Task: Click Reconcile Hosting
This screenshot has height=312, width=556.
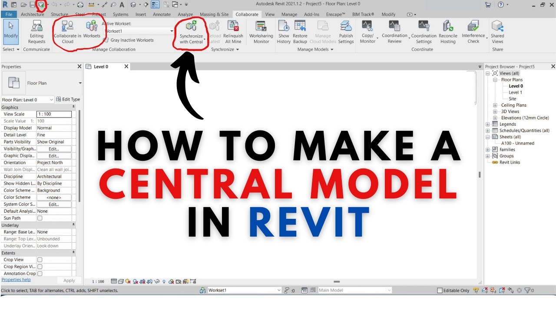Action: coord(448,32)
